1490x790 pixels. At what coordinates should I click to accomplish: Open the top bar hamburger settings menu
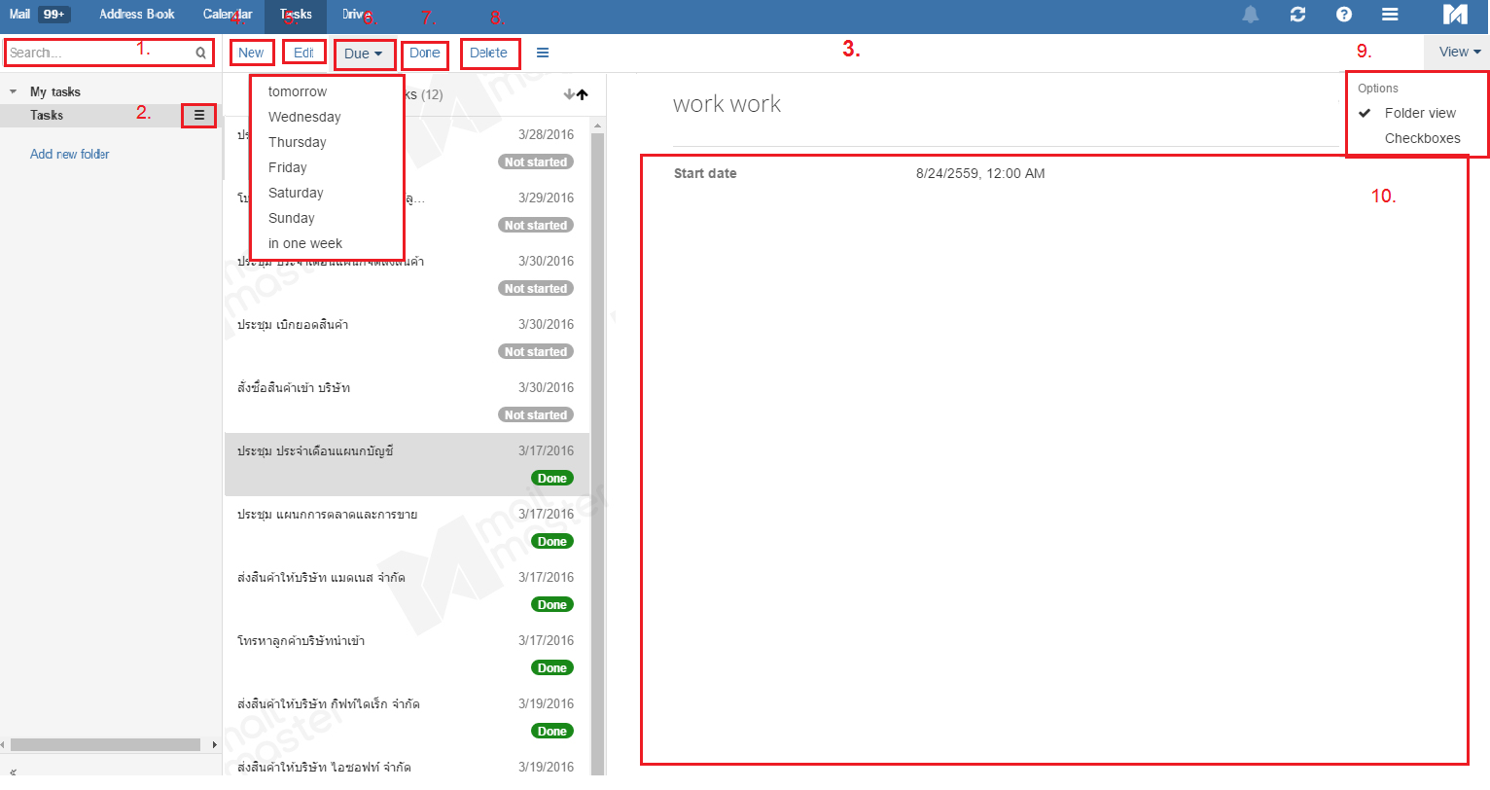click(x=1391, y=14)
